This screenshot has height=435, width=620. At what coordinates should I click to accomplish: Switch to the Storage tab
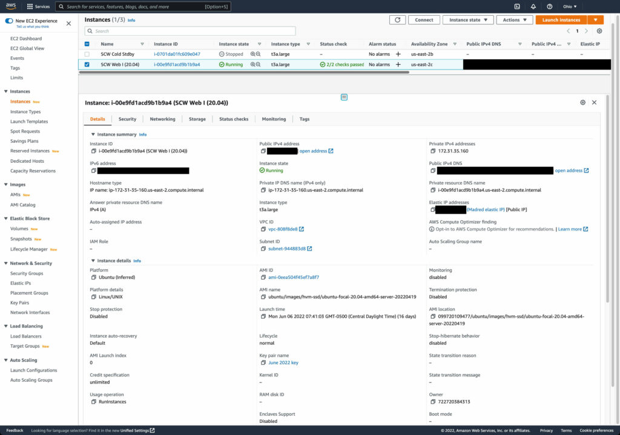coord(197,119)
